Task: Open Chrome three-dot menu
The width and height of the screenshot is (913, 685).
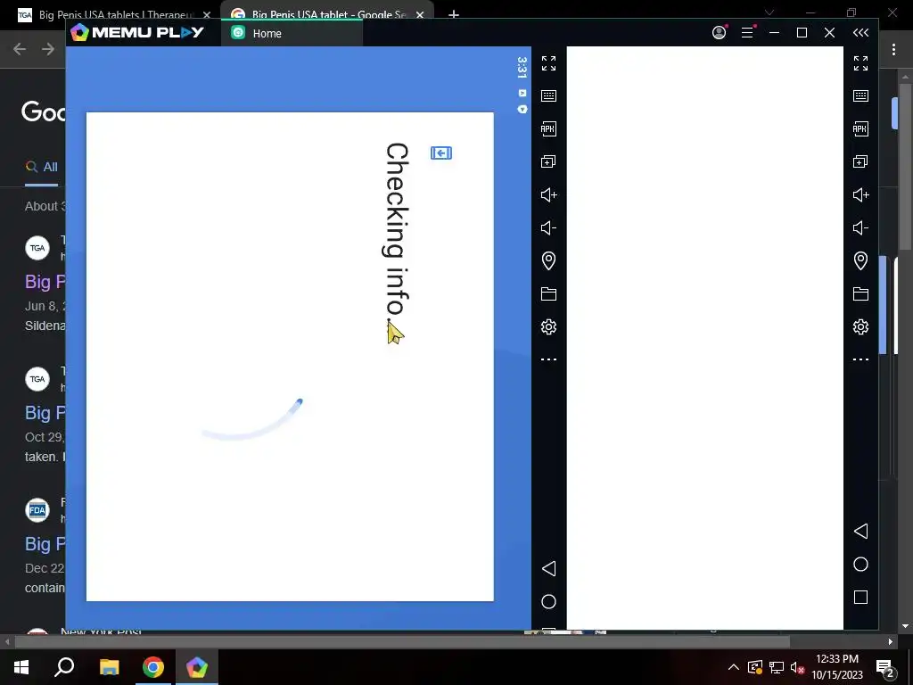Action: 893,50
